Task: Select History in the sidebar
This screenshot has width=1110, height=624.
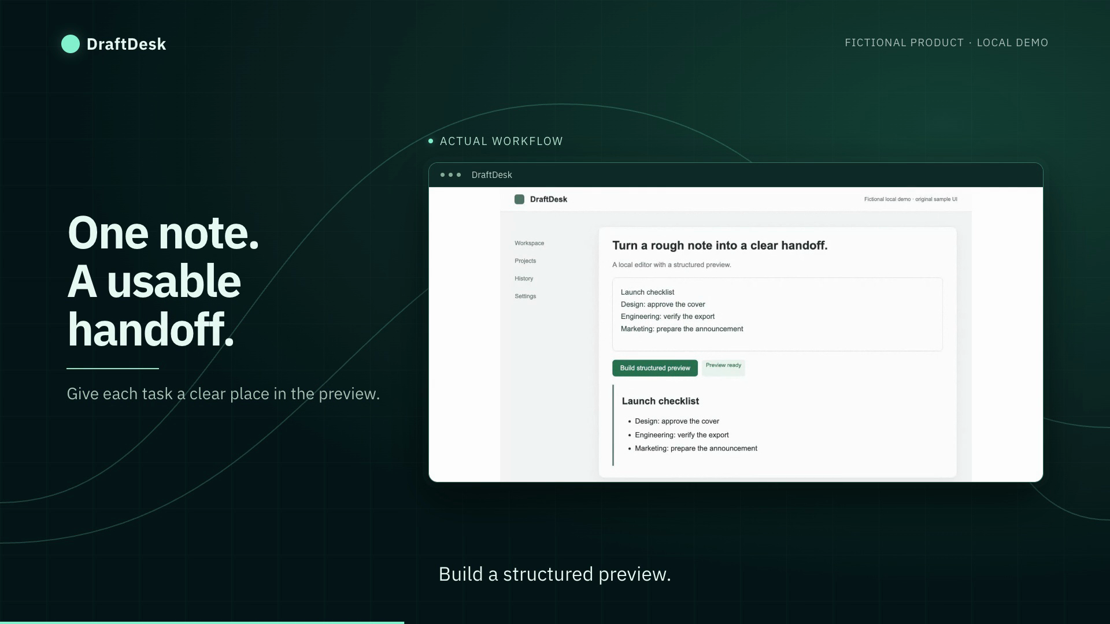Action: click(524, 278)
